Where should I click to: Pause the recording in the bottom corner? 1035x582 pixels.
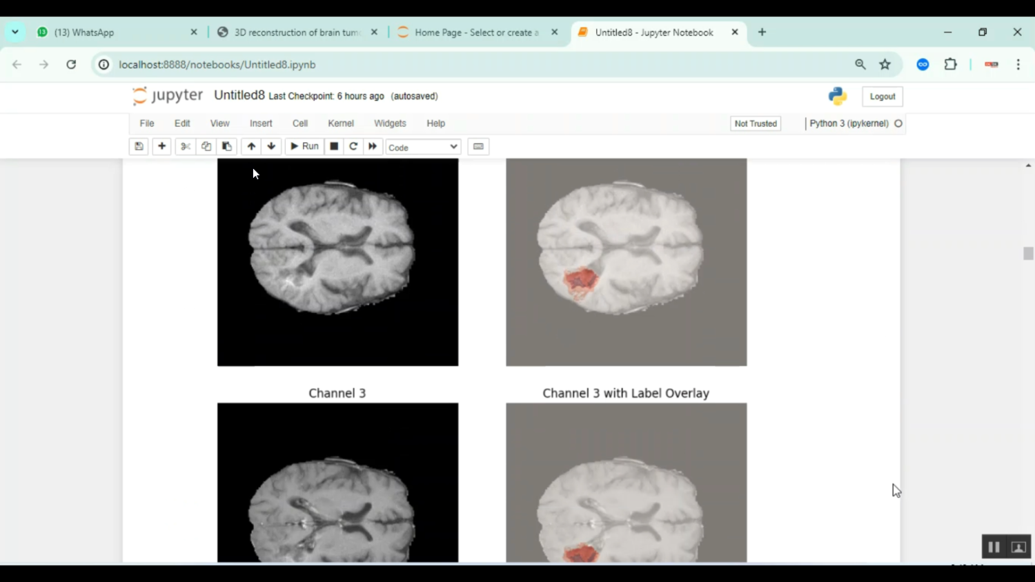994,547
